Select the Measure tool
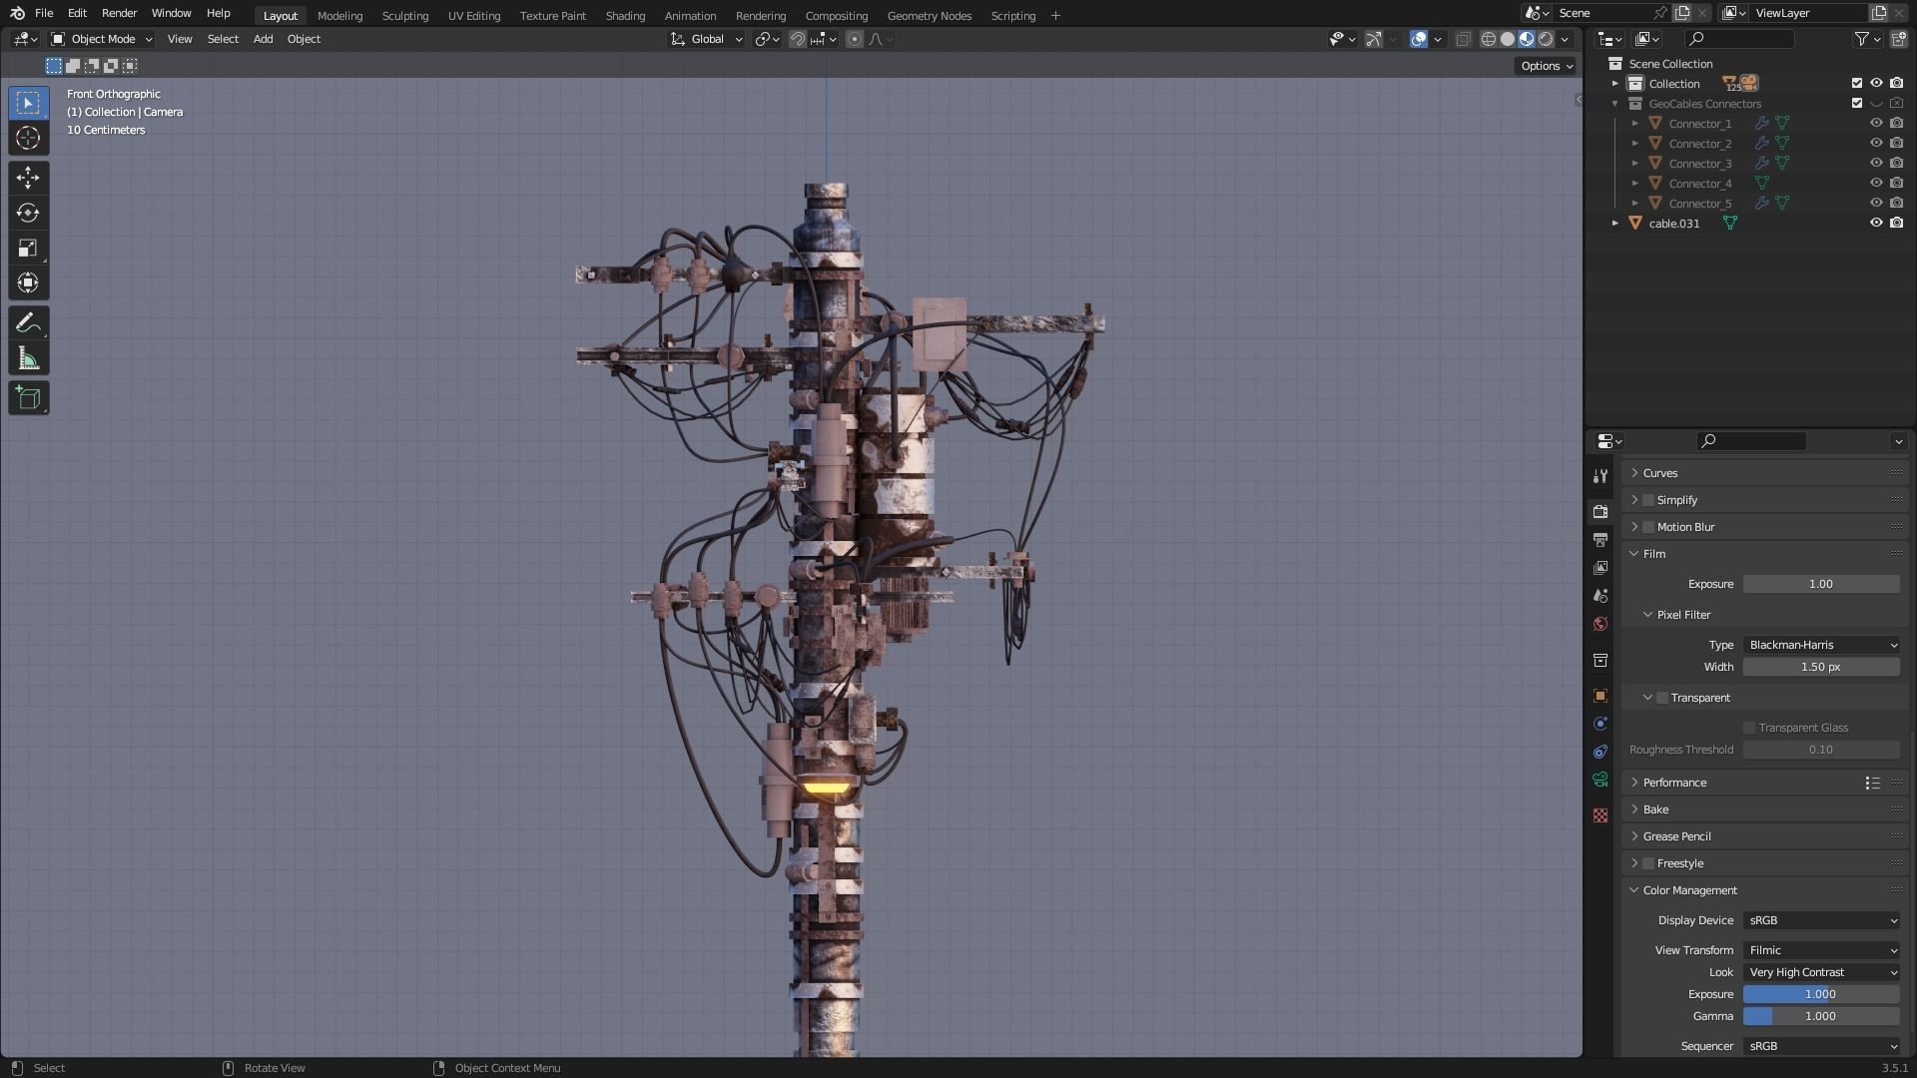The width and height of the screenshot is (1917, 1078). pyautogui.click(x=28, y=358)
